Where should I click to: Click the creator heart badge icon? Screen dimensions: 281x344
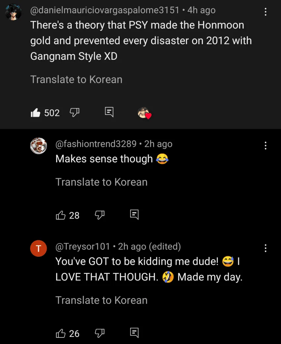[x=144, y=113]
